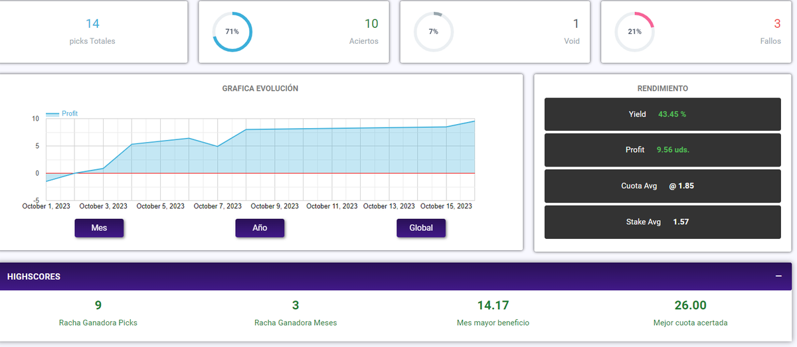This screenshot has width=797, height=347.
Task: Click the October 7, 2023 axis label
Action: point(218,206)
